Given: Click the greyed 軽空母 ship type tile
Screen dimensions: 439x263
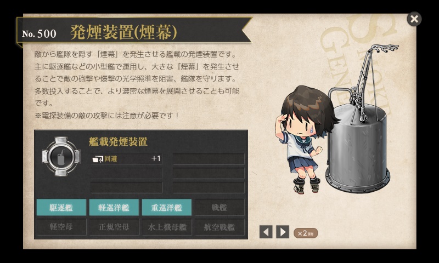Looking at the screenshot, I should [61, 227].
